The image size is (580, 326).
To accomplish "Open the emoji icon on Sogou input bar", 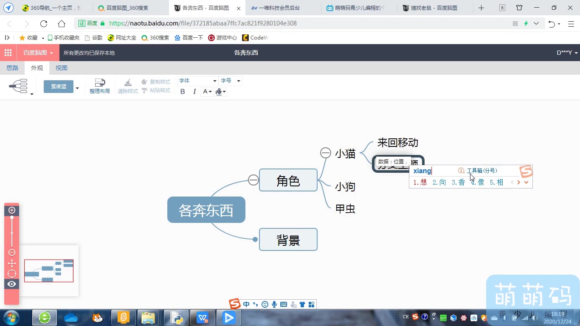I will click(x=265, y=304).
